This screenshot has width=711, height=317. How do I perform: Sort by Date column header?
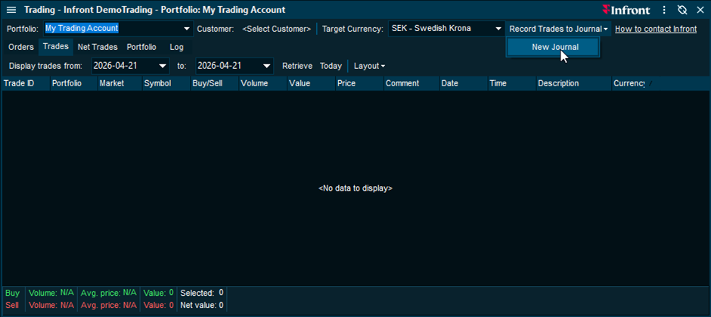pyautogui.click(x=464, y=83)
